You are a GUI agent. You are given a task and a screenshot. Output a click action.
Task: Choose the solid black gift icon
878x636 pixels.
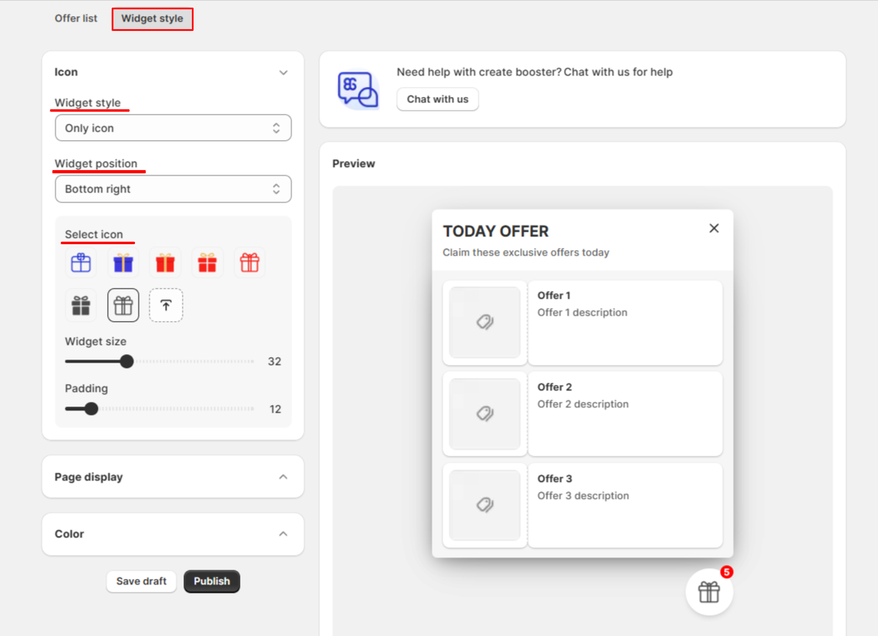click(x=81, y=306)
